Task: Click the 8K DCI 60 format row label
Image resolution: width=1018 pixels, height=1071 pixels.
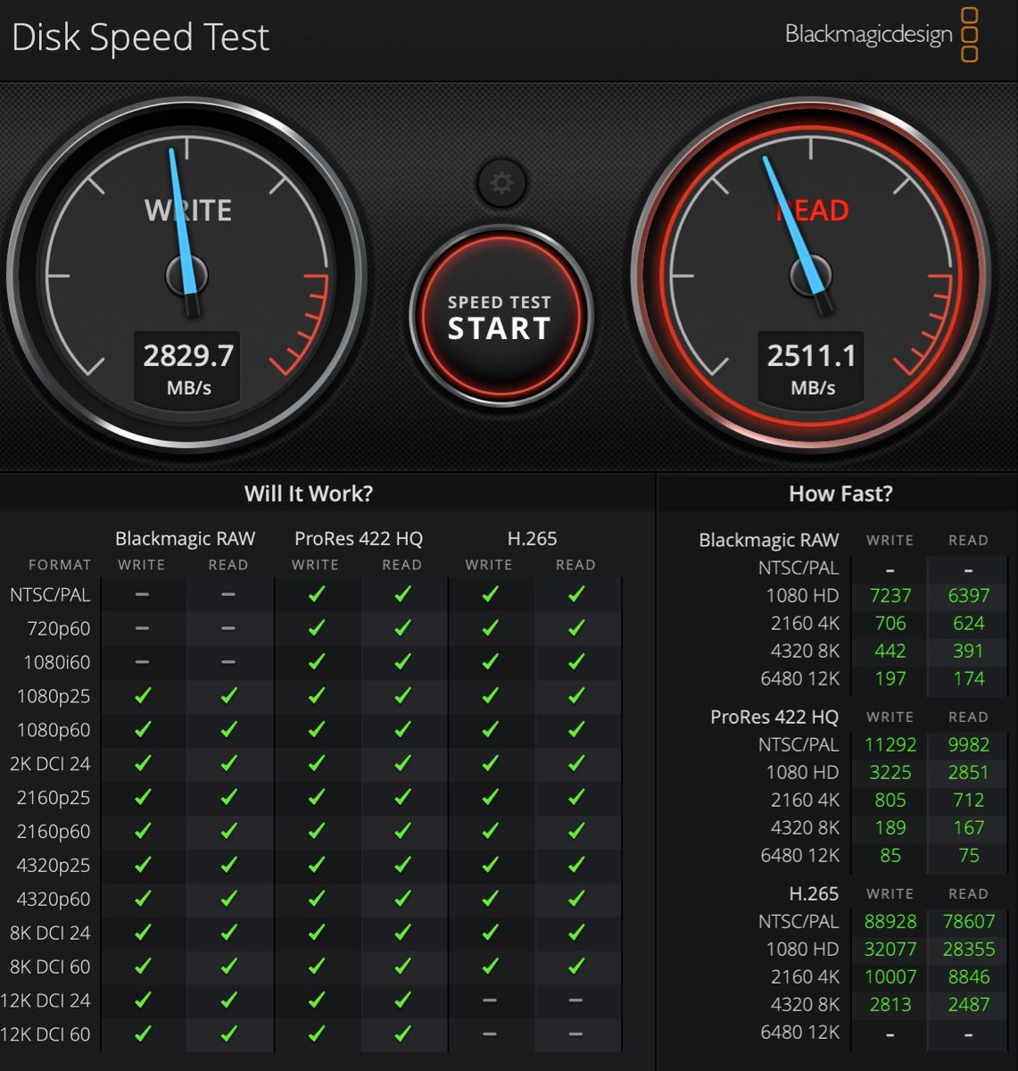Action: 50,967
